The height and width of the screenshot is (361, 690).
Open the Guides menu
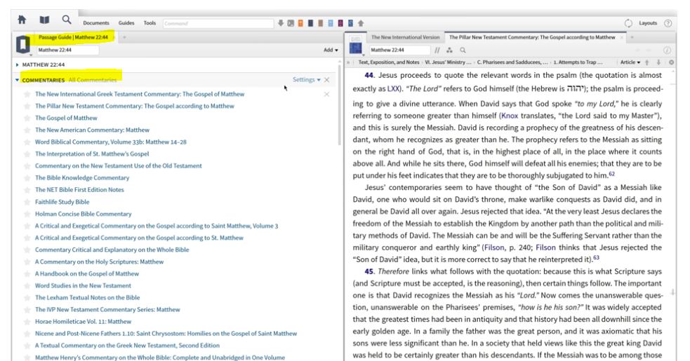click(126, 23)
